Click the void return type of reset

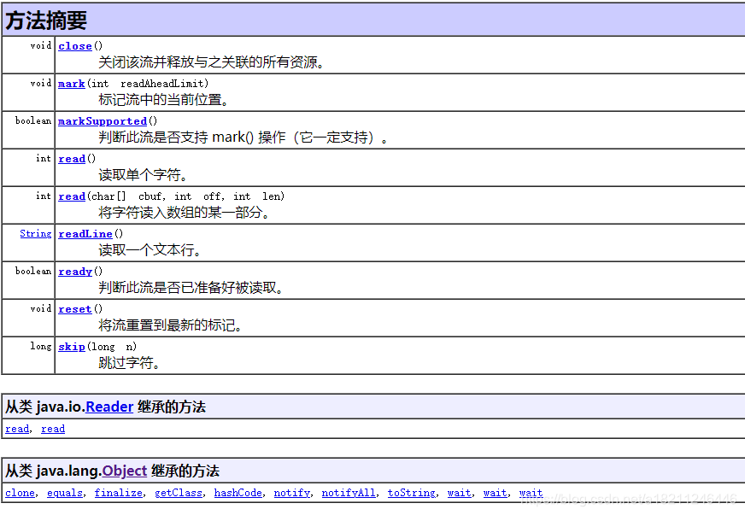pyautogui.click(x=41, y=309)
